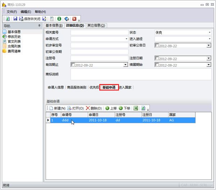This screenshot has height=190, width=216.
Task: Open the 状态 dropdown showing 休克
Action: tap(210, 32)
